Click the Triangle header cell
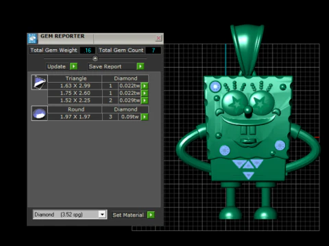Image resolution: width=329 pixels, height=246 pixels. (75, 79)
